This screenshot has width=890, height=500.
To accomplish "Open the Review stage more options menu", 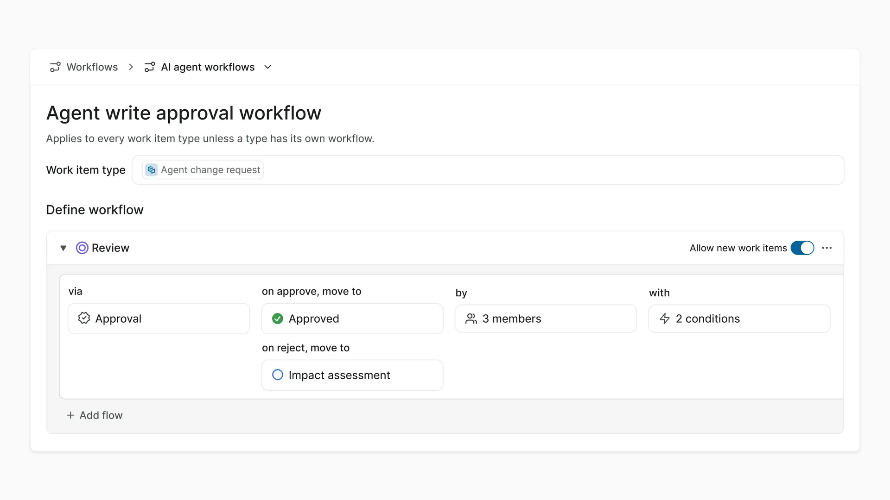I will [x=827, y=248].
